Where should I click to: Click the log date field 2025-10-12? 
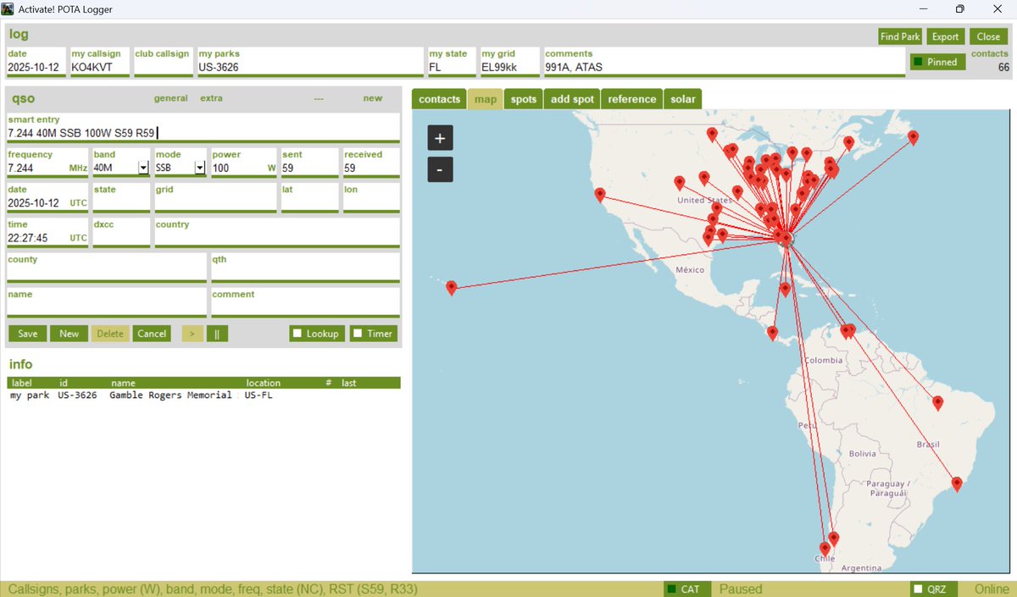click(36, 67)
